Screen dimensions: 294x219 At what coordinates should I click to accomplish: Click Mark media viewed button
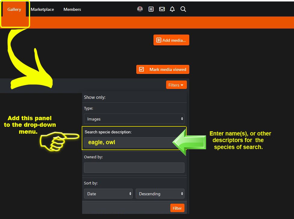(x=163, y=69)
